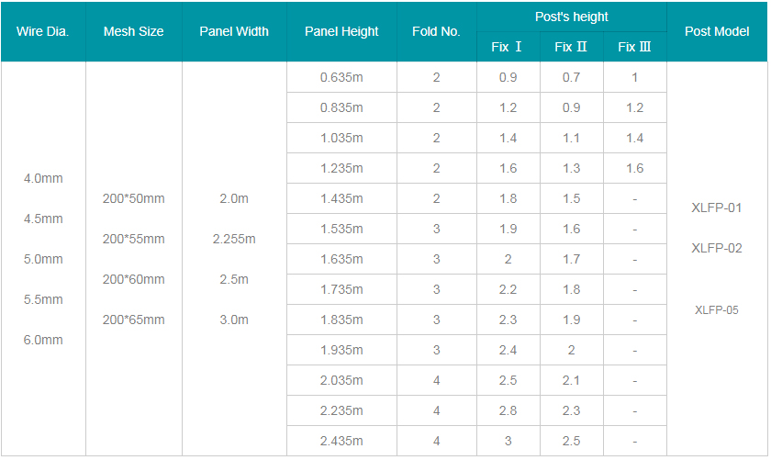Select the Panel Height header
Viewport: 771px width, 460px height.
pyautogui.click(x=341, y=31)
